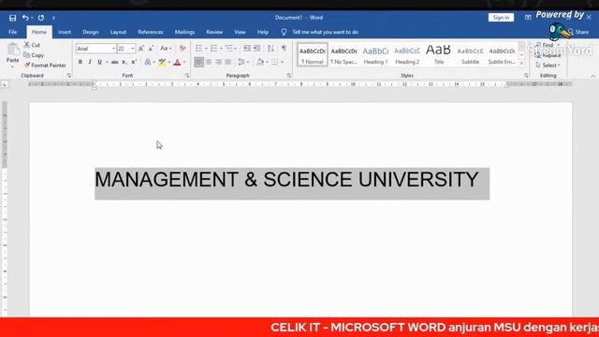Click the Redo/Repeat icon
The width and height of the screenshot is (599, 337).
(41, 18)
